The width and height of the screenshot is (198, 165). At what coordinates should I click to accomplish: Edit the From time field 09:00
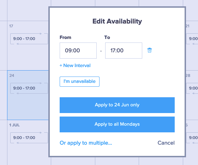(78, 51)
